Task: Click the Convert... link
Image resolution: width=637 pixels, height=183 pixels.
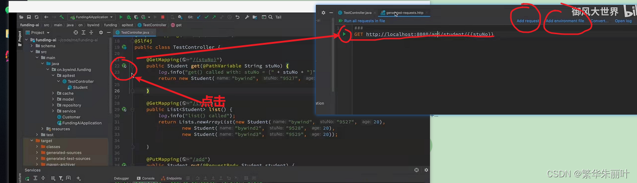Action: click(x=599, y=21)
